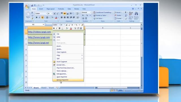Click ribbon Top Align icon
Screen dimensions: 181x102
click(62, 13)
